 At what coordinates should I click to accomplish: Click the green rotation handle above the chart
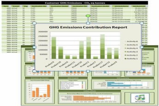88,16
